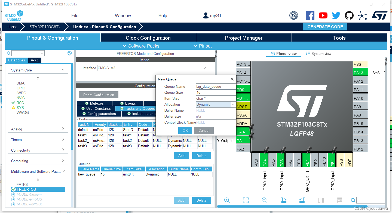
Task: Click the Item Size field showing char *
Action: click(x=216, y=98)
